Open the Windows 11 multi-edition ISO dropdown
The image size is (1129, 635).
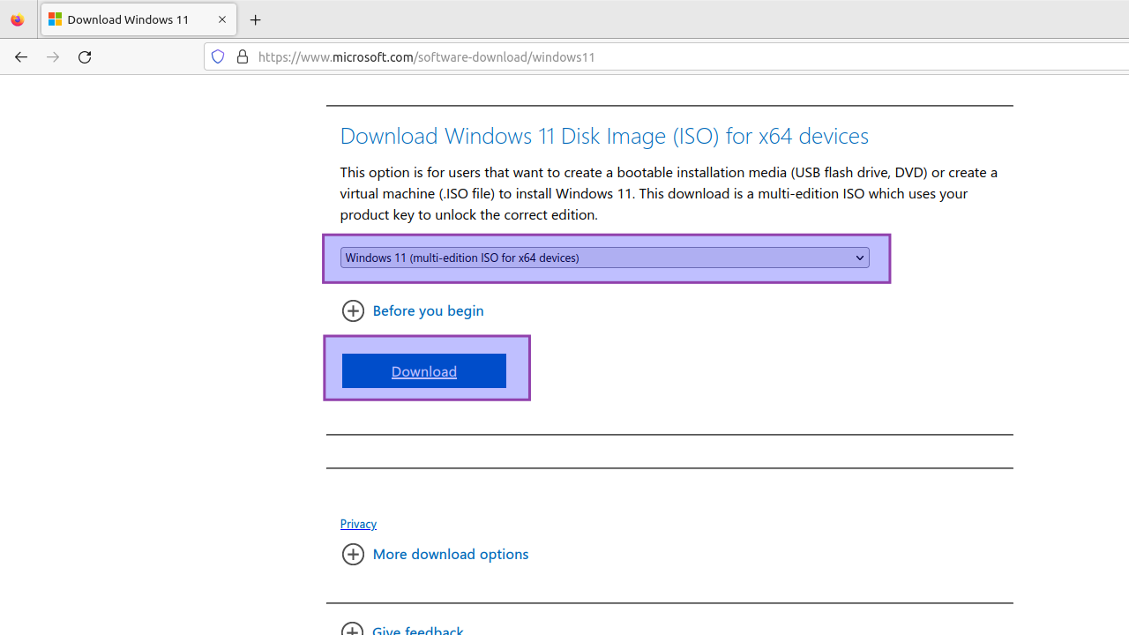(605, 258)
